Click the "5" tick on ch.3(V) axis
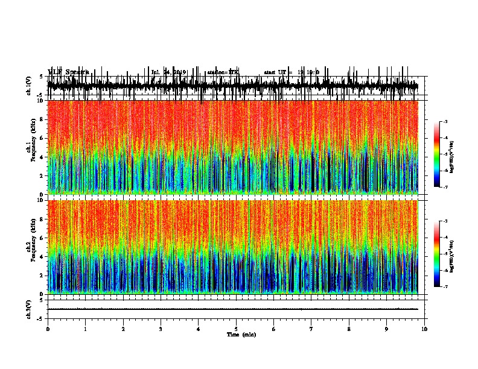Image resolution: width=478 pixels, height=369 pixels. (x=41, y=300)
